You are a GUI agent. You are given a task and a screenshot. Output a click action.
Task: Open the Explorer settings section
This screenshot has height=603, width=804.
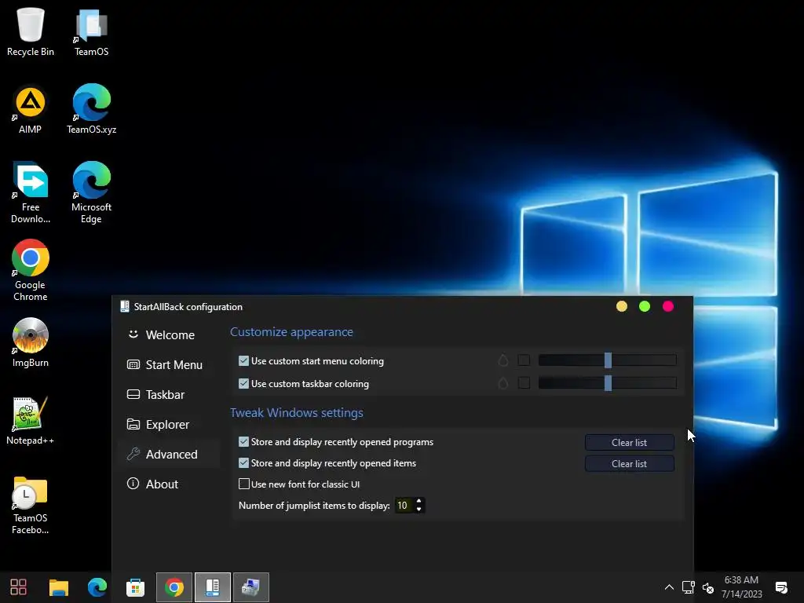point(168,425)
